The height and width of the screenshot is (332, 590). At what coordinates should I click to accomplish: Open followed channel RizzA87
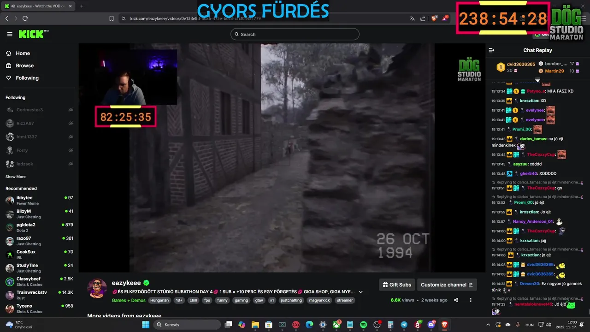click(x=39, y=123)
